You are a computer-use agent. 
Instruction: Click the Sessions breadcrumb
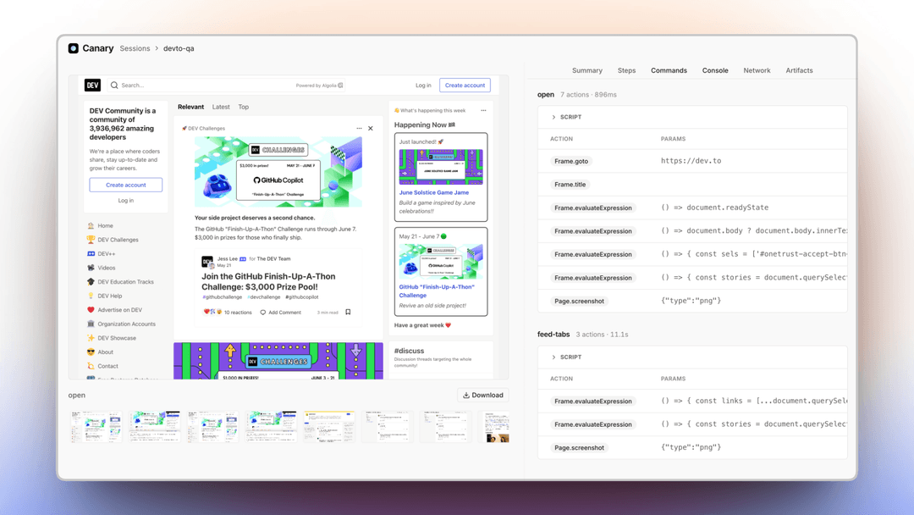[135, 48]
